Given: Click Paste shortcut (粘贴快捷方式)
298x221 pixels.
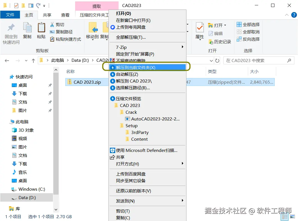Looking at the screenshot, I should pos(66,39).
